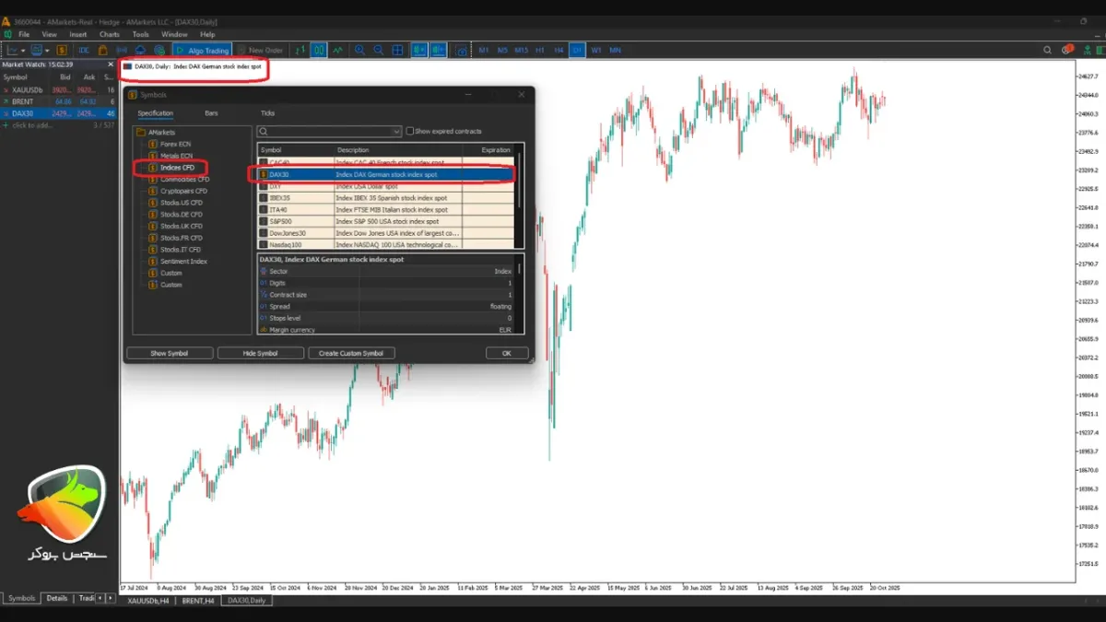Click the Show Symbol button
This screenshot has width=1106, height=622.
point(170,353)
